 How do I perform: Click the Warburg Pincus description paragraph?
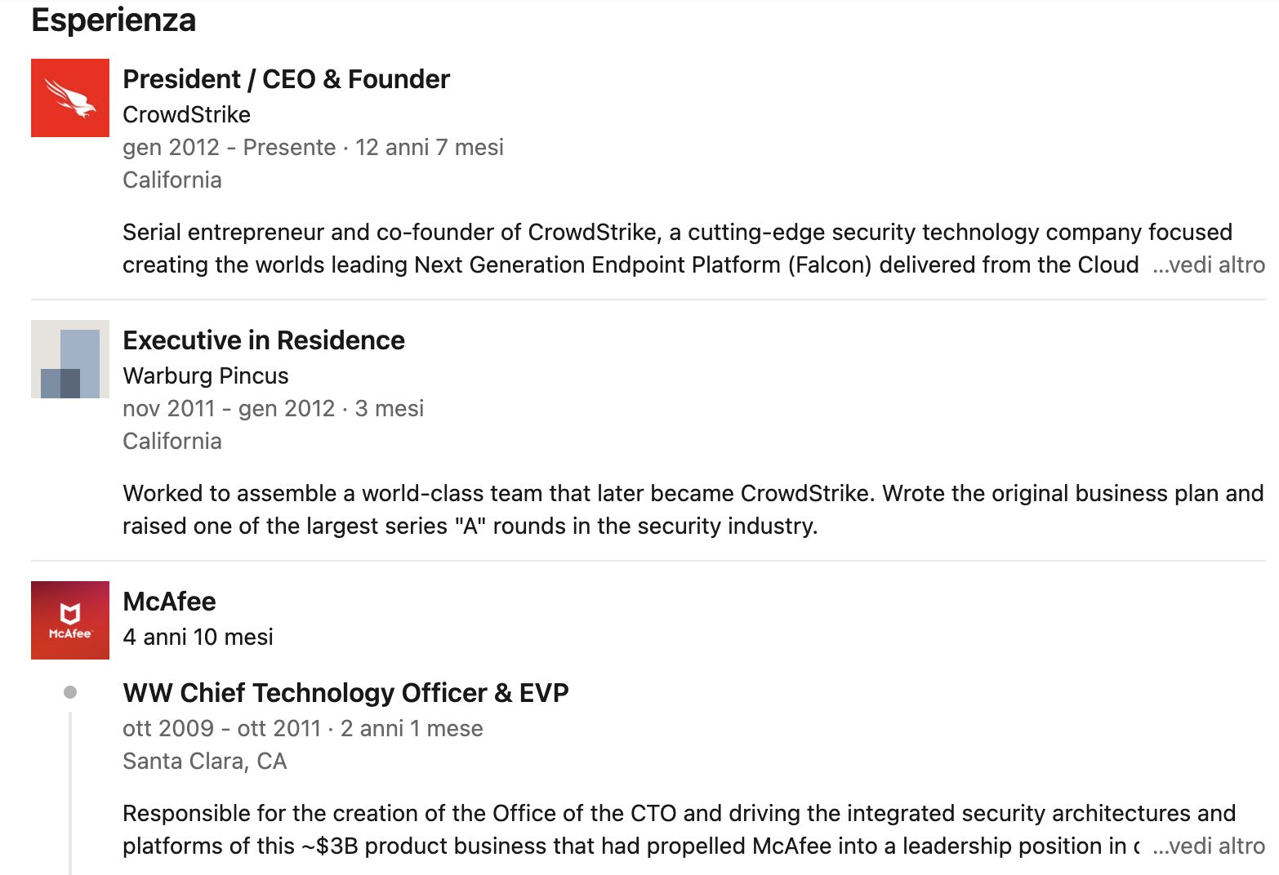(693, 509)
